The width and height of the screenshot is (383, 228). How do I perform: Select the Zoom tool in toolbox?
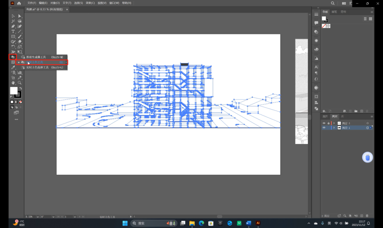coord(20,83)
